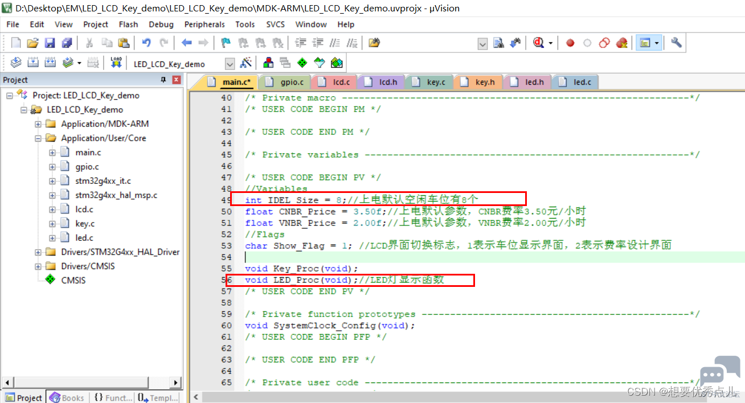Viewport: 745px width, 403px height.
Task: Open the window layout dropdown arrow
Action: tap(656, 43)
